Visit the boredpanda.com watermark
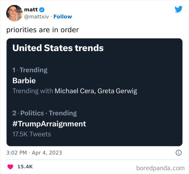This screenshot has width=189, height=174. 161,168
